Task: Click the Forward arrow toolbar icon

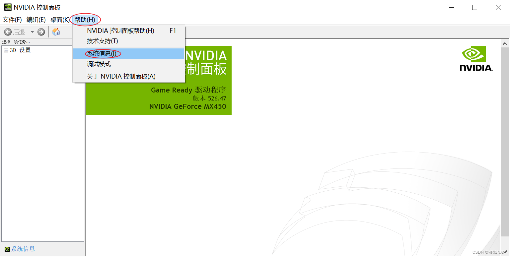Action: click(x=41, y=32)
